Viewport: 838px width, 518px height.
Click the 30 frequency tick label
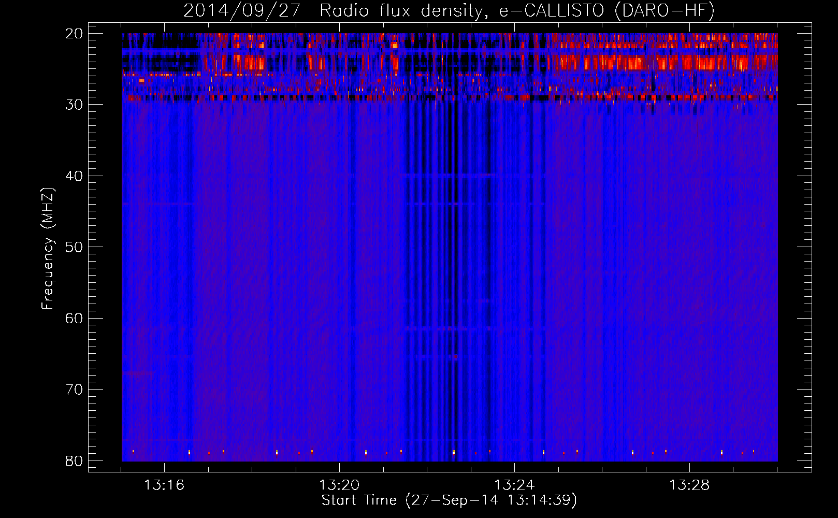74,104
